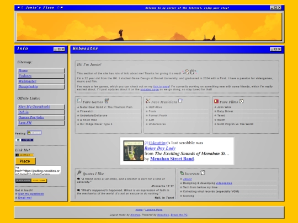Image resolution: width=298 pixels, height=223 pixels.
Task: Open the layout author link in footer
Action: click(135, 215)
